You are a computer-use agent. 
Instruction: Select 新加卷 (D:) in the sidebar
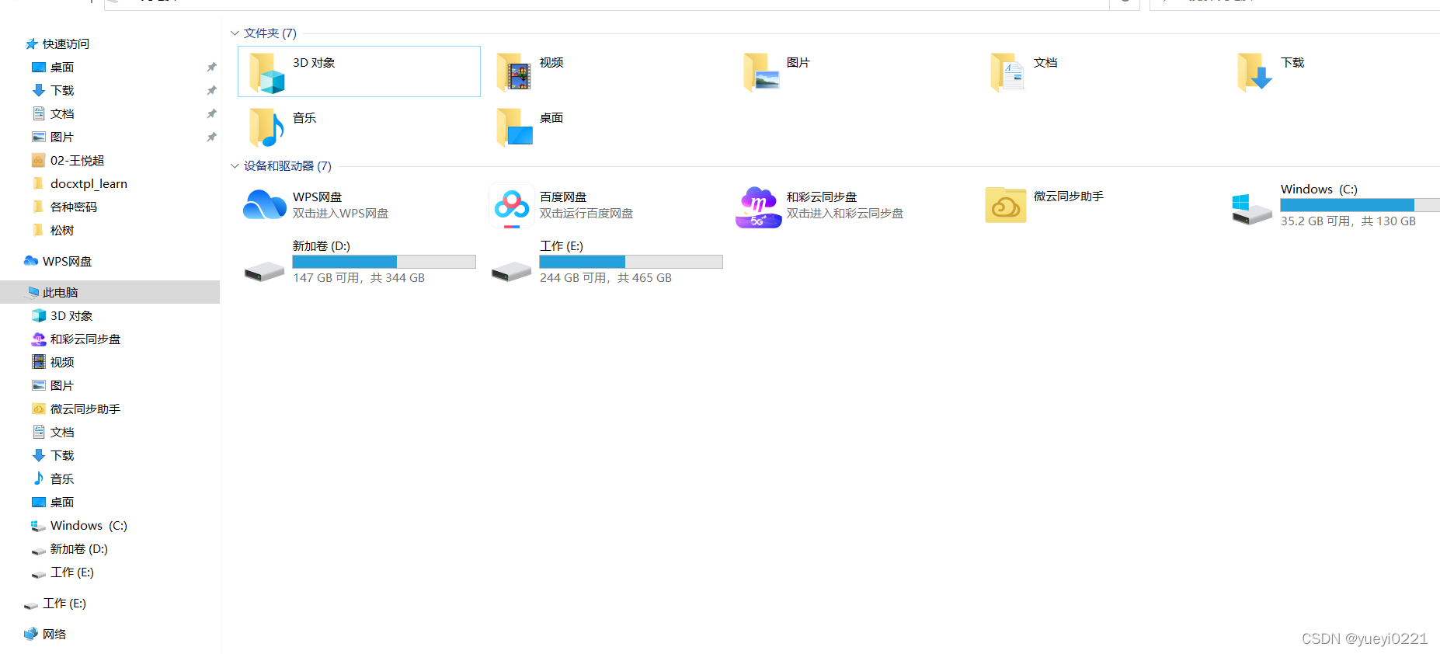click(79, 548)
